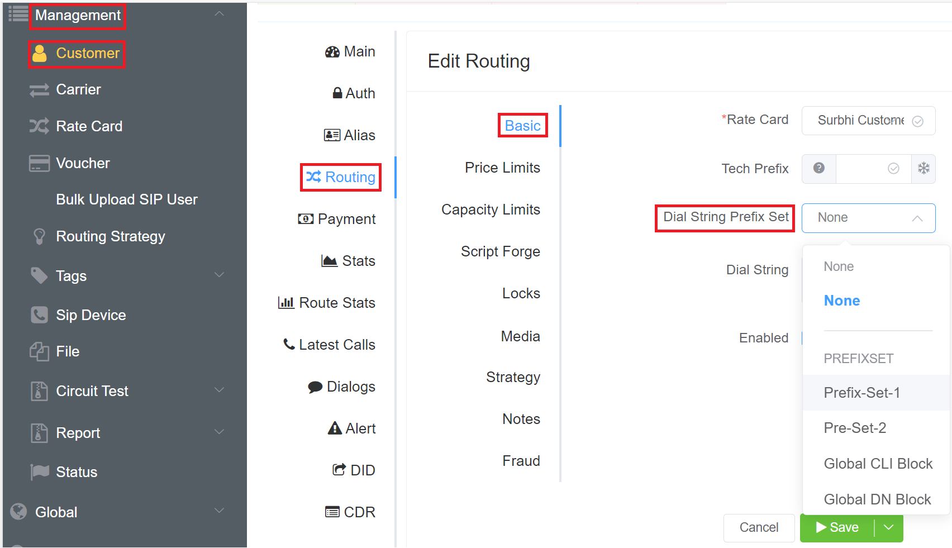Viewport: 952px width, 548px height.
Task: Click the Dialogs speech bubble icon
Action: (x=315, y=387)
